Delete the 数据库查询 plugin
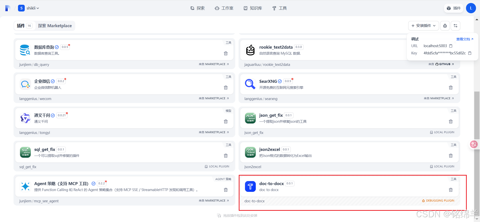 click(226, 53)
